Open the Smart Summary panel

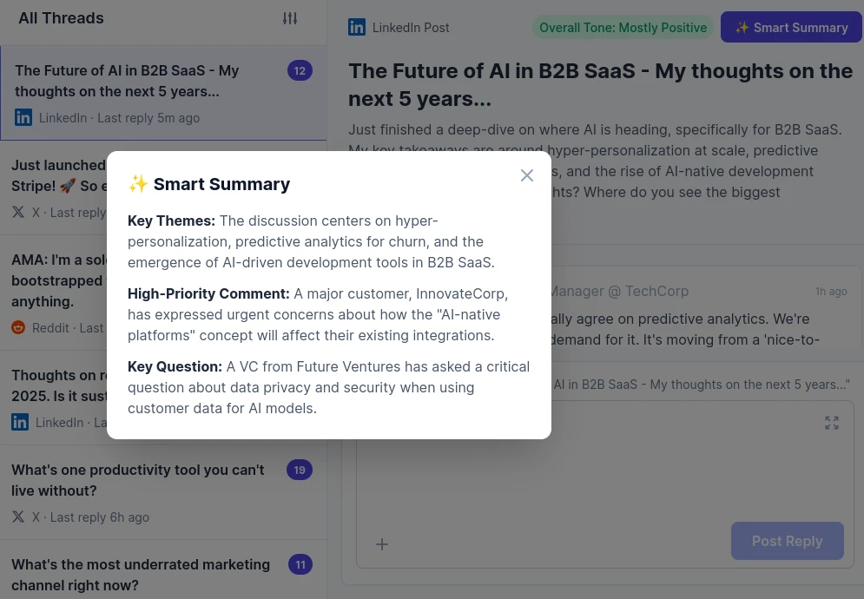[791, 27]
